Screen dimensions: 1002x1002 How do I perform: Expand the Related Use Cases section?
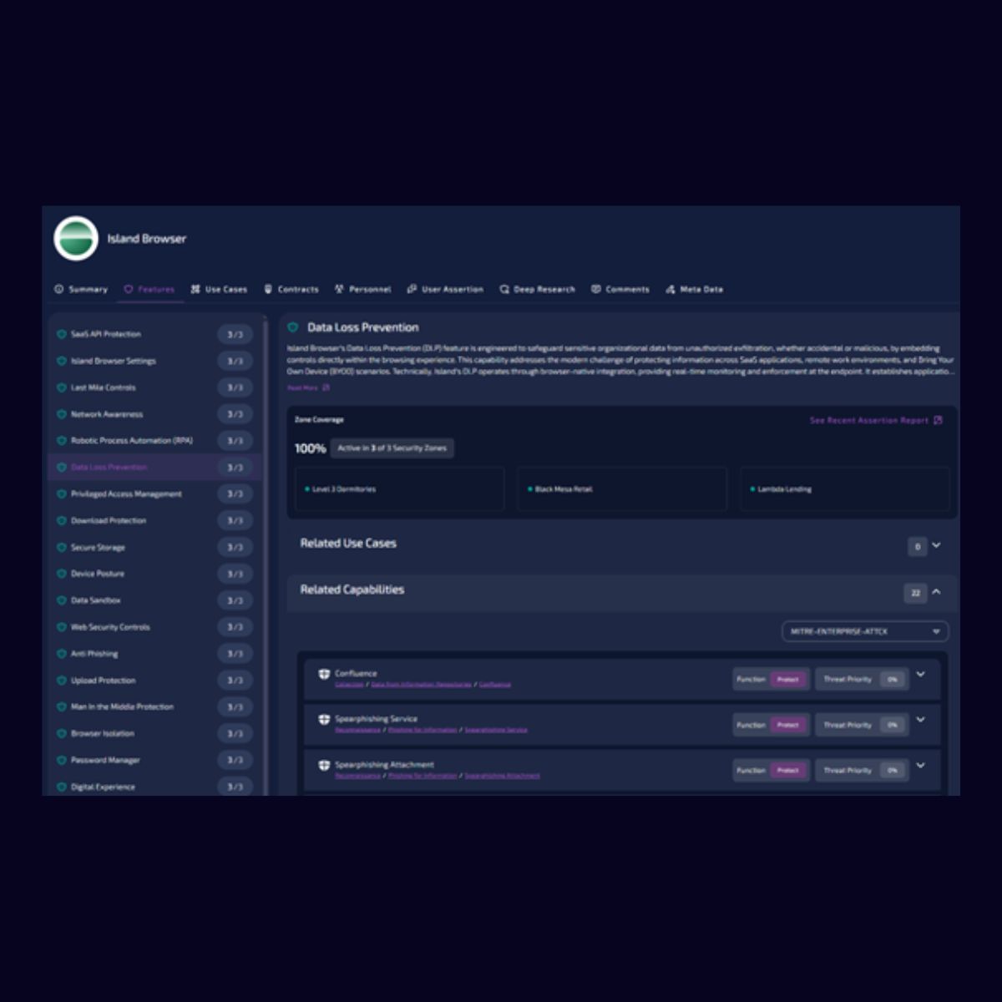pos(936,545)
